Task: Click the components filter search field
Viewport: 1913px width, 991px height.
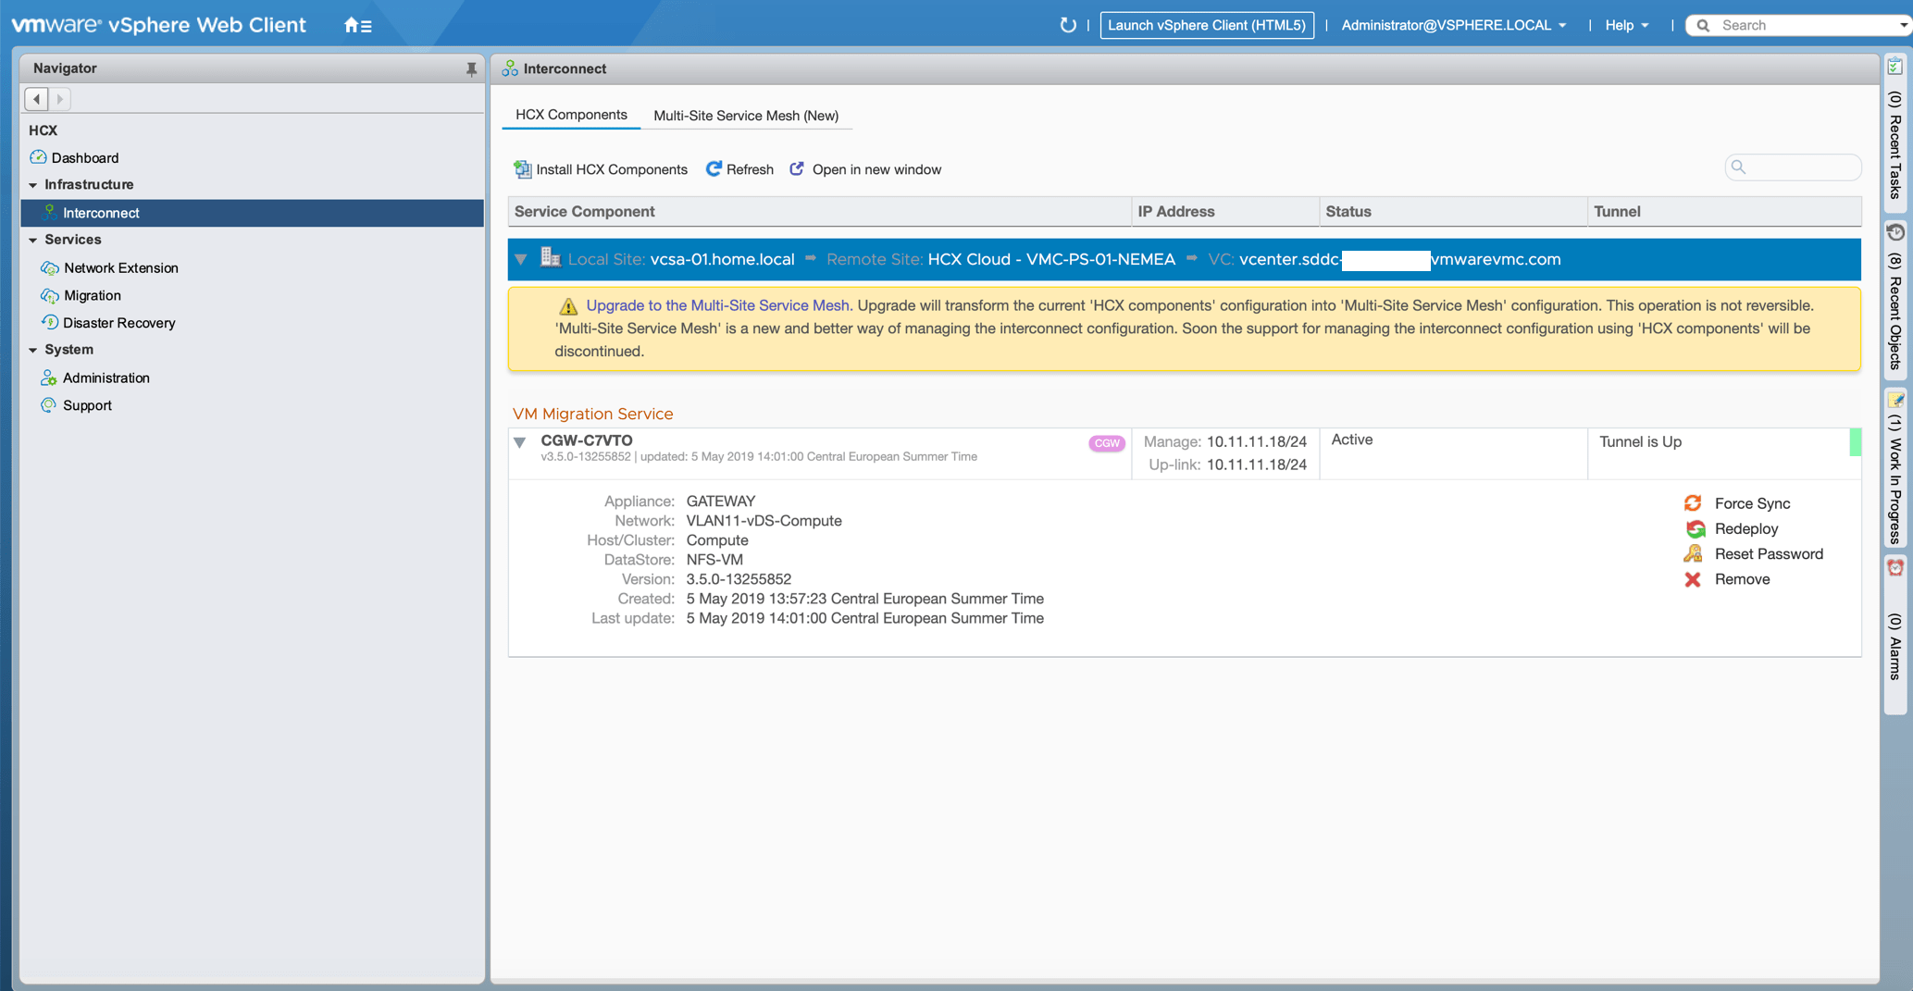Action: [1800, 167]
